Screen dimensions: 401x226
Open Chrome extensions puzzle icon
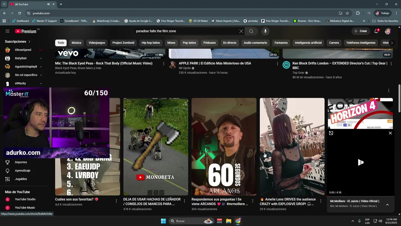[358, 13]
